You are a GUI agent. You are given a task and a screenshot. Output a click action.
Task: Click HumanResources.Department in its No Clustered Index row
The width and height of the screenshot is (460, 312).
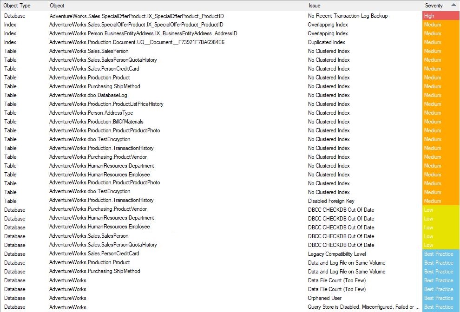(101, 166)
